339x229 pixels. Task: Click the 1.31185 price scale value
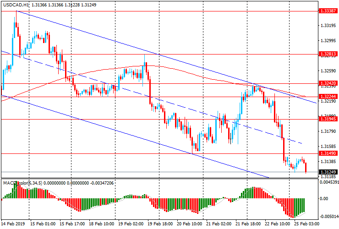[328, 176]
